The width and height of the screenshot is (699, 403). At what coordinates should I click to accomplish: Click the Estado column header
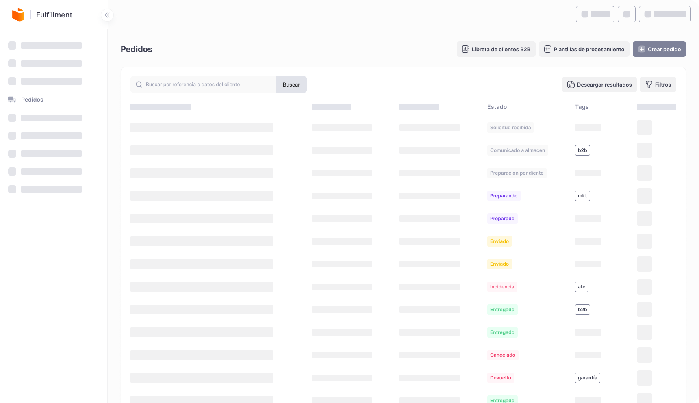(497, 107)
